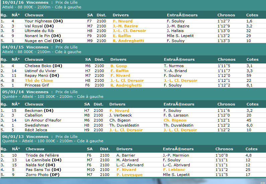Select E. Raffin in Ustinof du Vivier row

coord(119,71)
